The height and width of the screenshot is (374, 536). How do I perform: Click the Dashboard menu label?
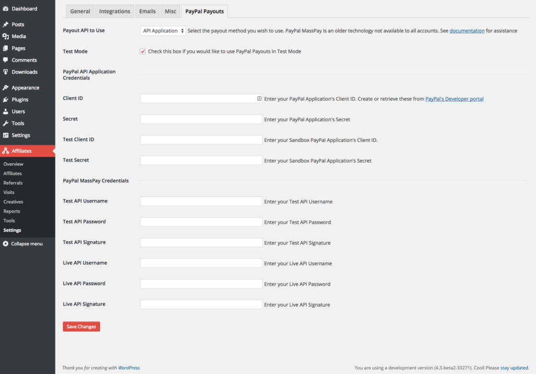coord(24,8)
